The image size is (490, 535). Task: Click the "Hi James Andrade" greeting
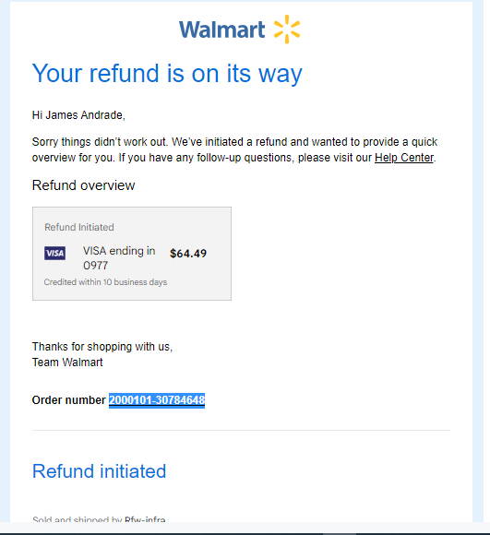click(78, 115)
